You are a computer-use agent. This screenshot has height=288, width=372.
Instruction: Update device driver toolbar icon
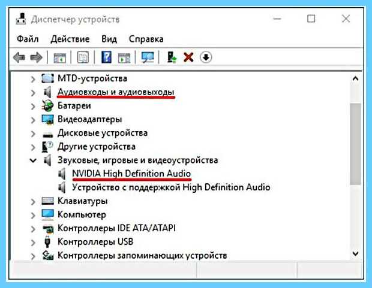pos(172,57)
